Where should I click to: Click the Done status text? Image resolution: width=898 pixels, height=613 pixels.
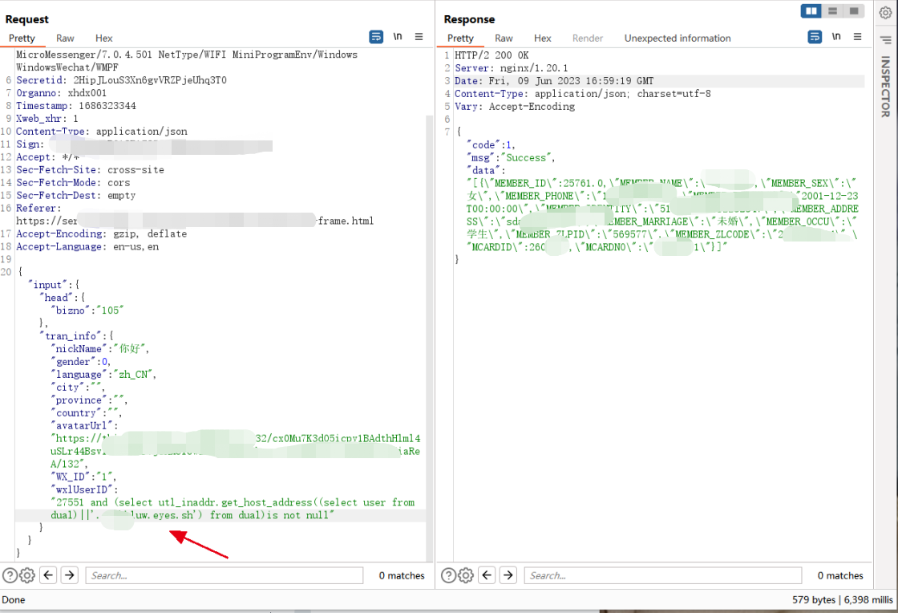click(14, 599)
